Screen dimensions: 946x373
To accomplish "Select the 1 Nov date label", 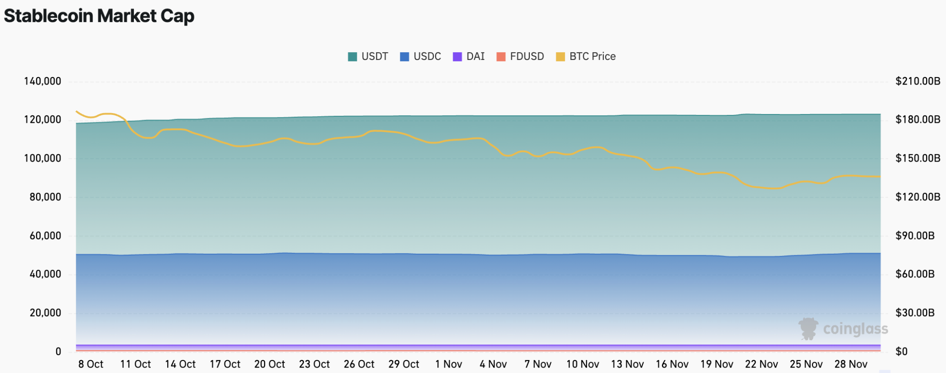I will point(449,364).
